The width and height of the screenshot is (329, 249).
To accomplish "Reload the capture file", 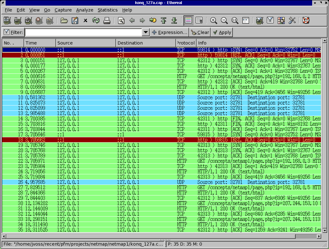I will tap(96, 21).
